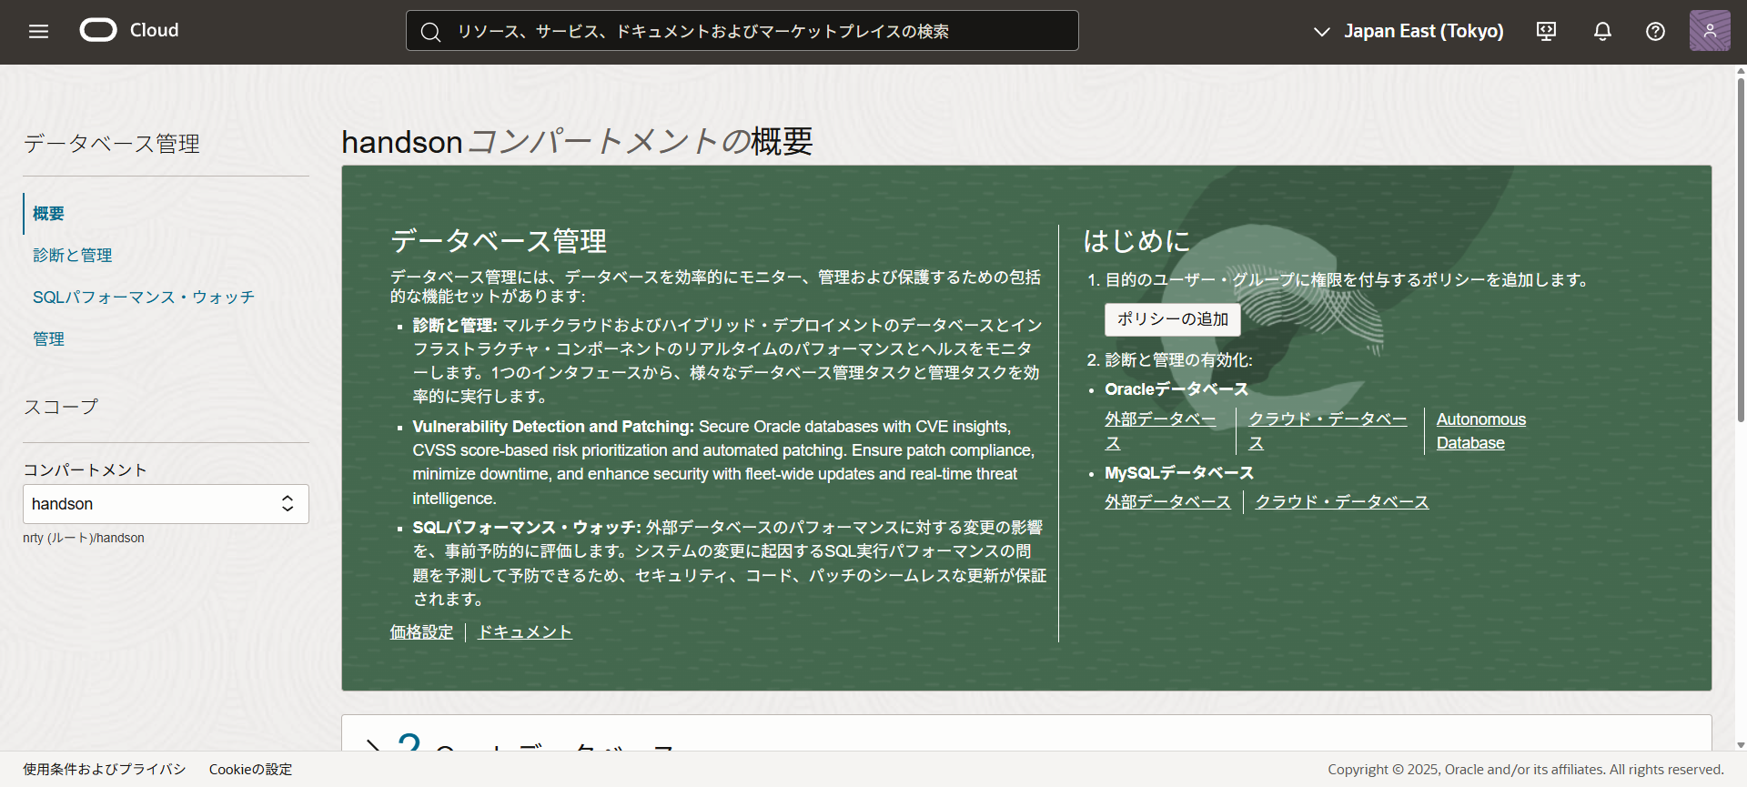Click the 'はじめに' heading
The image size is (1747, 787).
1136,241
